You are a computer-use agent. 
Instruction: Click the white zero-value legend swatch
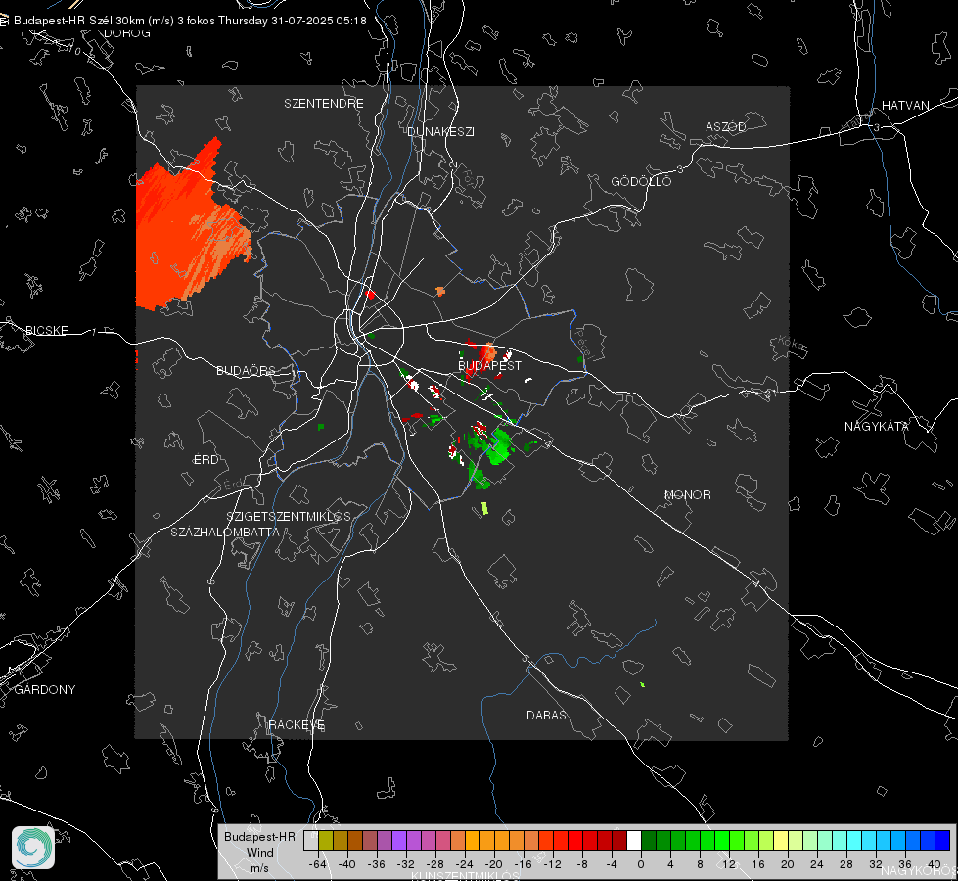[x=634, y=841]
